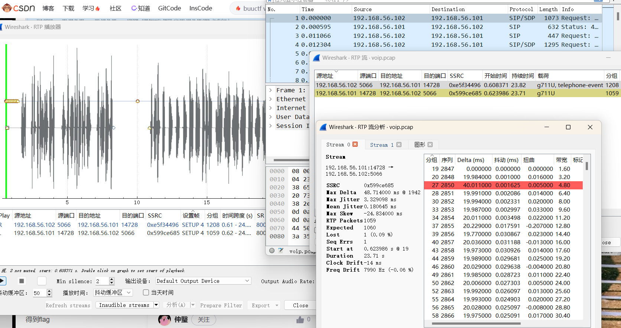Click the vertical scrollbar of the RTP analysis table

pos(587,165)
